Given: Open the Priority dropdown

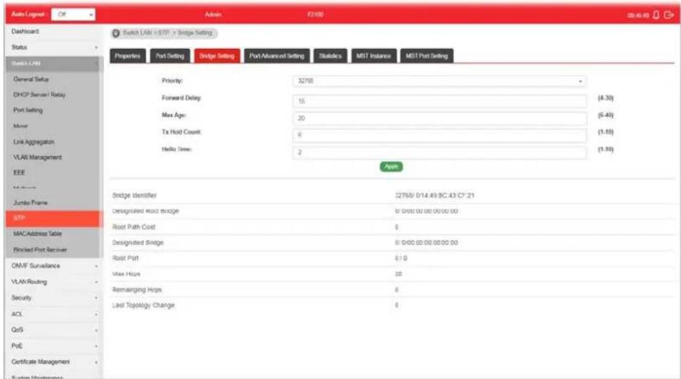Looking at the screenshot, I should 440,81.
